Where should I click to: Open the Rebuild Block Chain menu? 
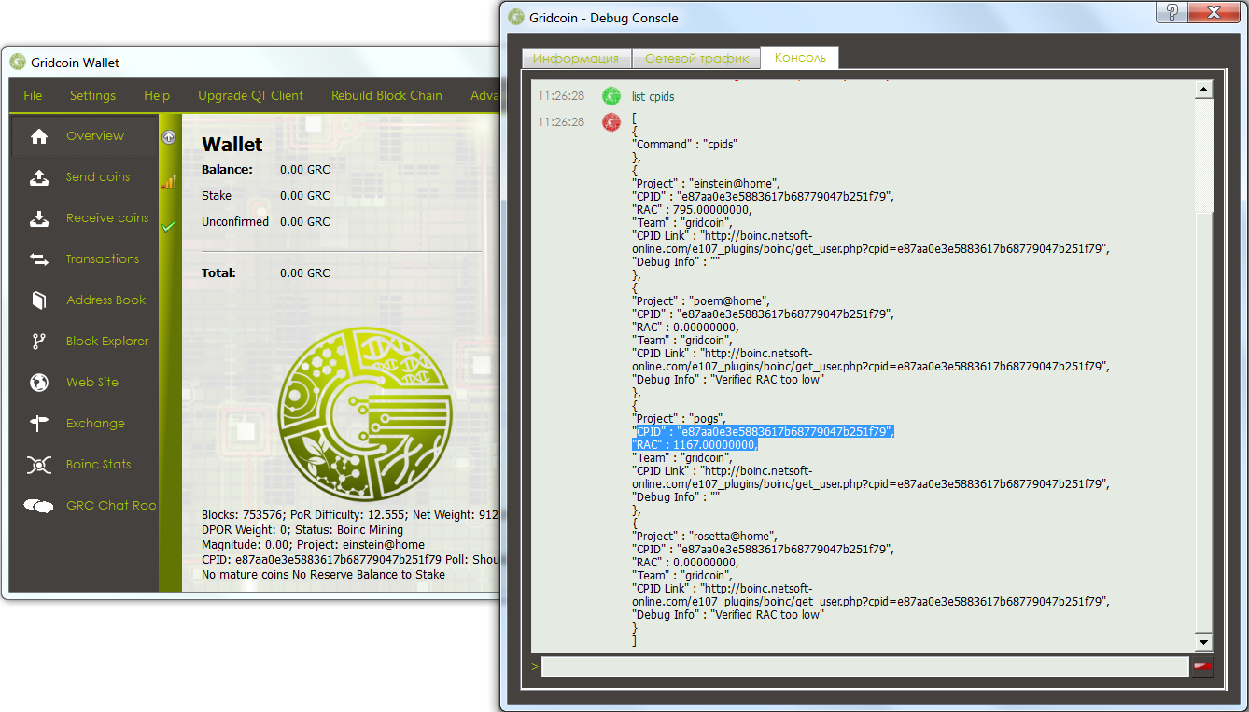[386, 95]
